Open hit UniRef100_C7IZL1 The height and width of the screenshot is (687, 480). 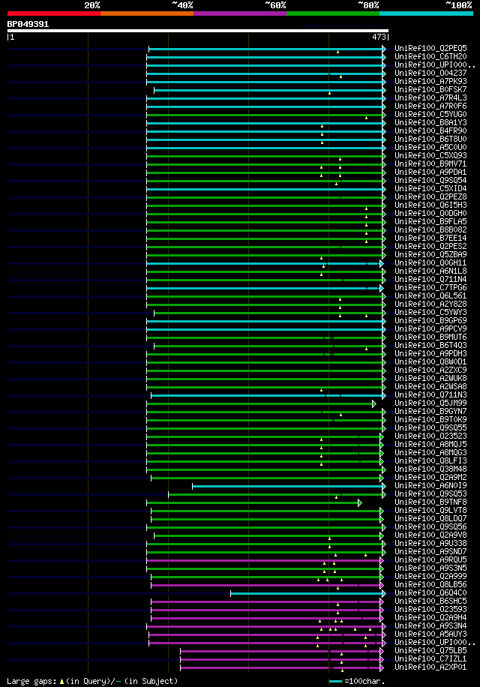pyautogui.click(x=430, y=659)
